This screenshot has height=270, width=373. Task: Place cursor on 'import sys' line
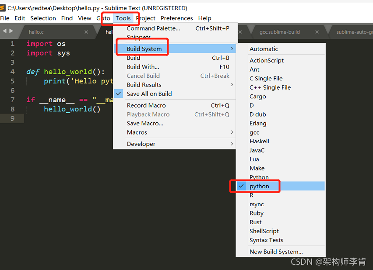[48, 53]
